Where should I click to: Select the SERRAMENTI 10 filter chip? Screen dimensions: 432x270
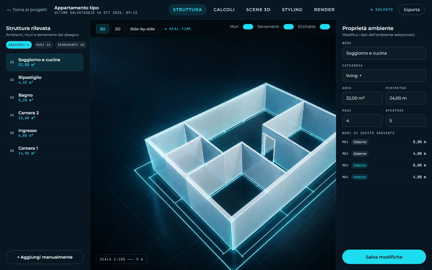coord(71,45)
